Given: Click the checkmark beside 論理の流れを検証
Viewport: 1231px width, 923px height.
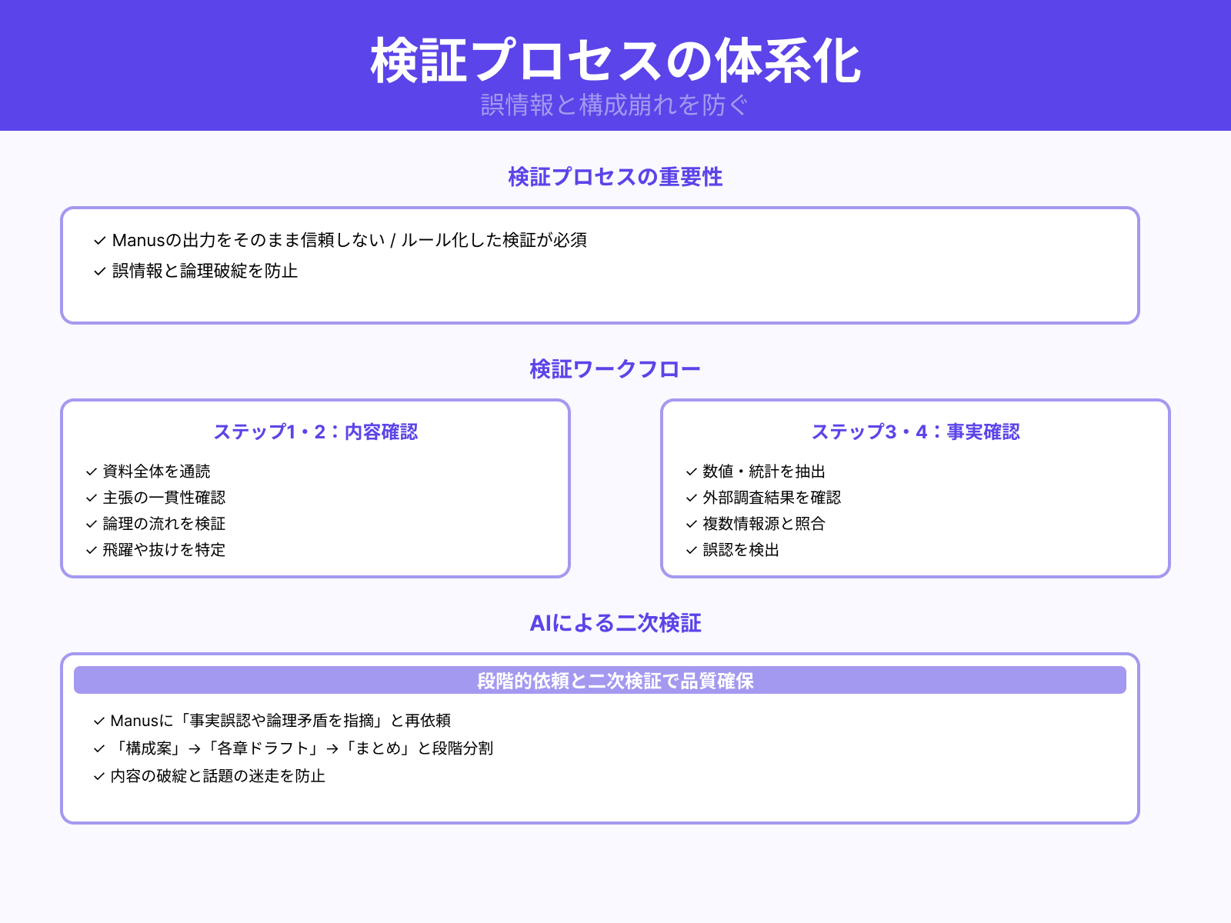Looking at the screenshot, I should click(x=89, y=524).
